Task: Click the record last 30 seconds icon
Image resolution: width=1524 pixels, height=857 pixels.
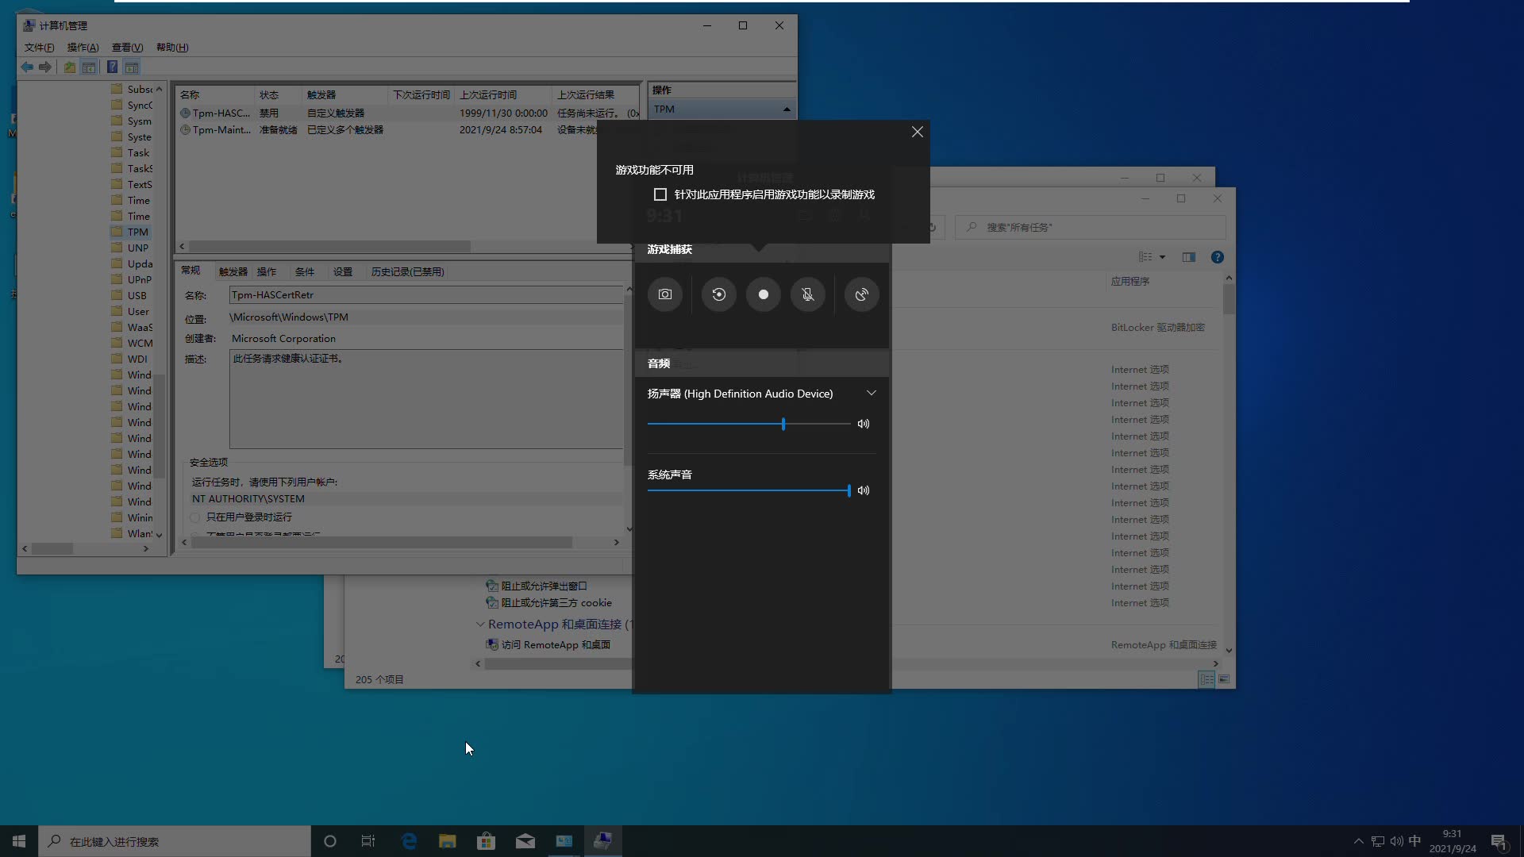Action: tap(719, 294)
